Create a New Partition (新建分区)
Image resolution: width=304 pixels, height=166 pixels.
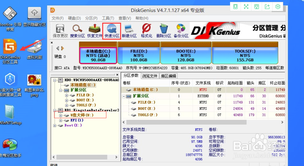pos(129,31)
